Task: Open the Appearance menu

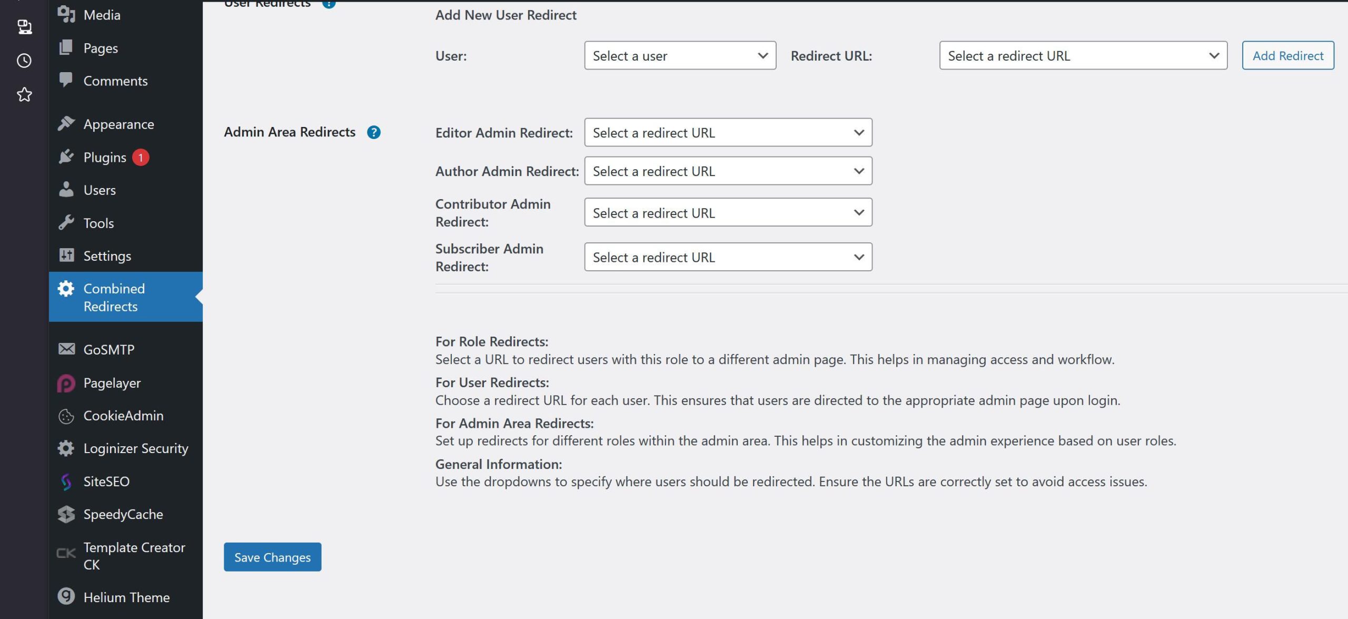Action: click(x=126, y=124)
